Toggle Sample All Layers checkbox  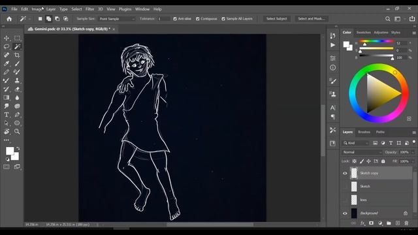[x=223, y=19]
